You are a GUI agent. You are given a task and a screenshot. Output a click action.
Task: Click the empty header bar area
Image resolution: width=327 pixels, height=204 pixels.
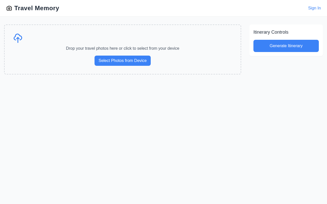pyautogui.click(x=179, y=8)
